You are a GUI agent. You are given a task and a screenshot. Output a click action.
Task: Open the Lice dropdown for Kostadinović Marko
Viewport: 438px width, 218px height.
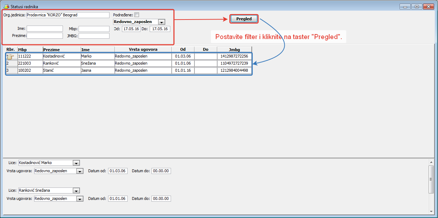pyautogui.click(x=76, y=163)
